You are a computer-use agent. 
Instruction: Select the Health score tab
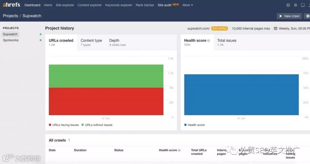[197, 42]
